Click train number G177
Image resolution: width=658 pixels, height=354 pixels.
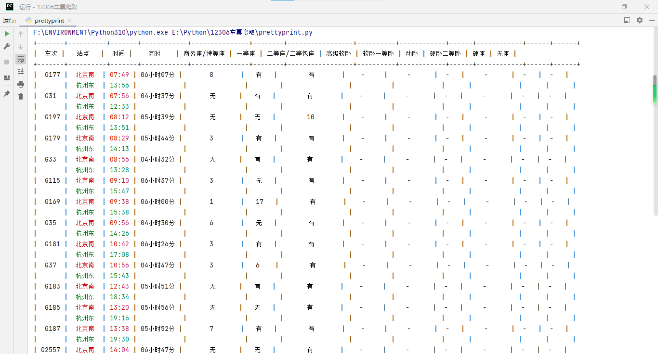coord(53,75)
